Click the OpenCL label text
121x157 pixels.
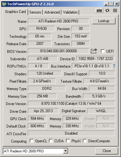[x=41, y=141]
